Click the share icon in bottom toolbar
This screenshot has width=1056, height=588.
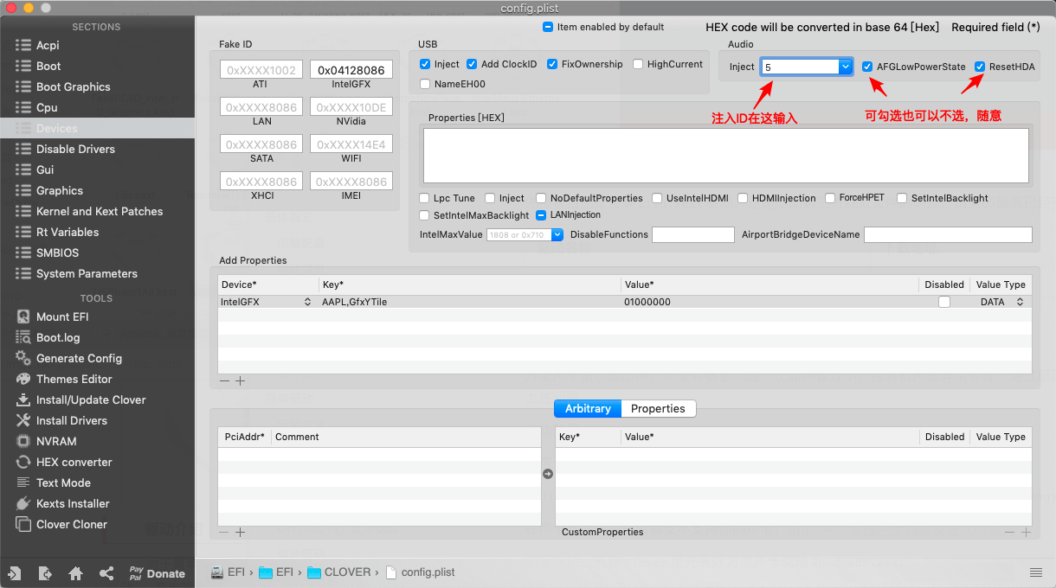click(106, 573)
